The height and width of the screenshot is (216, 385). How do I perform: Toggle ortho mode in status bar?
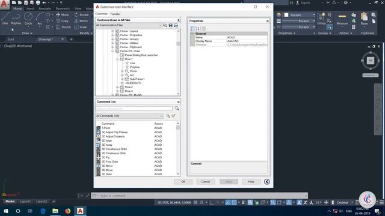[212, 202]
